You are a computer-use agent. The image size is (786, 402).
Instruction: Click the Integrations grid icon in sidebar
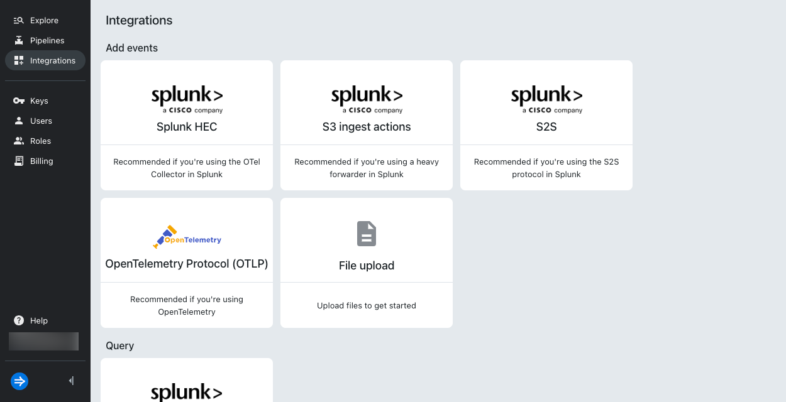19,60
